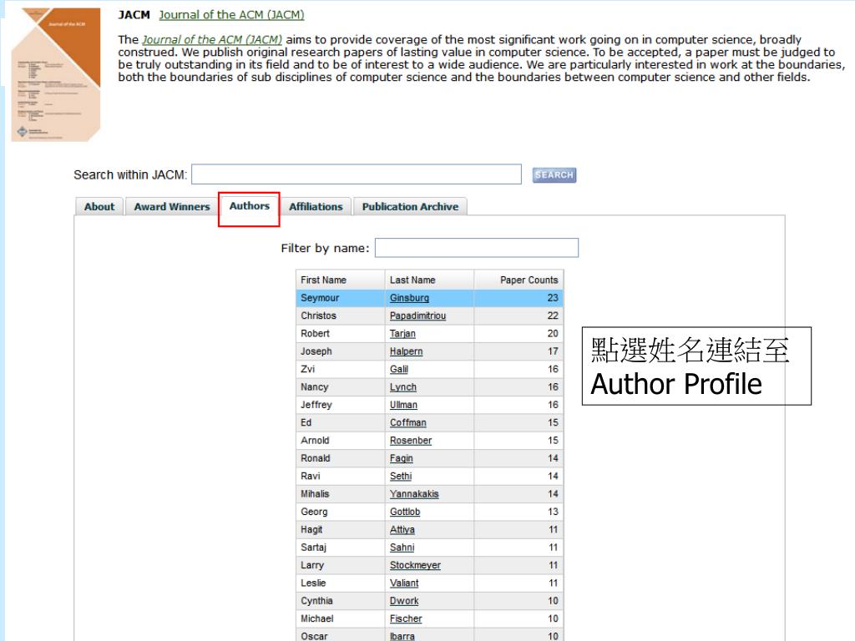Open Tarjan author profile

pyautogui.click(x=402, y=334)
